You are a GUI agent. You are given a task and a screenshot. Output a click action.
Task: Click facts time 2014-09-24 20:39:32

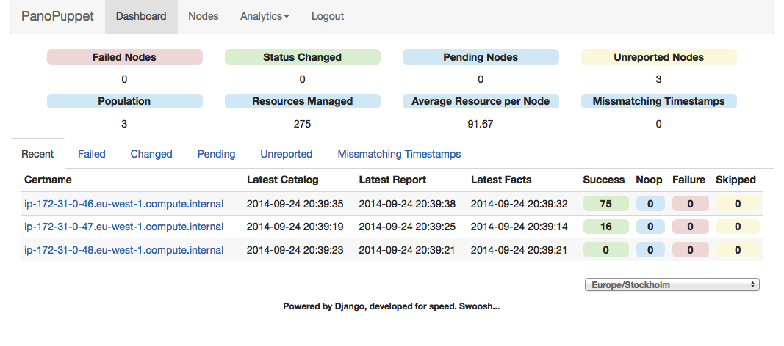[x=519, y=204]
